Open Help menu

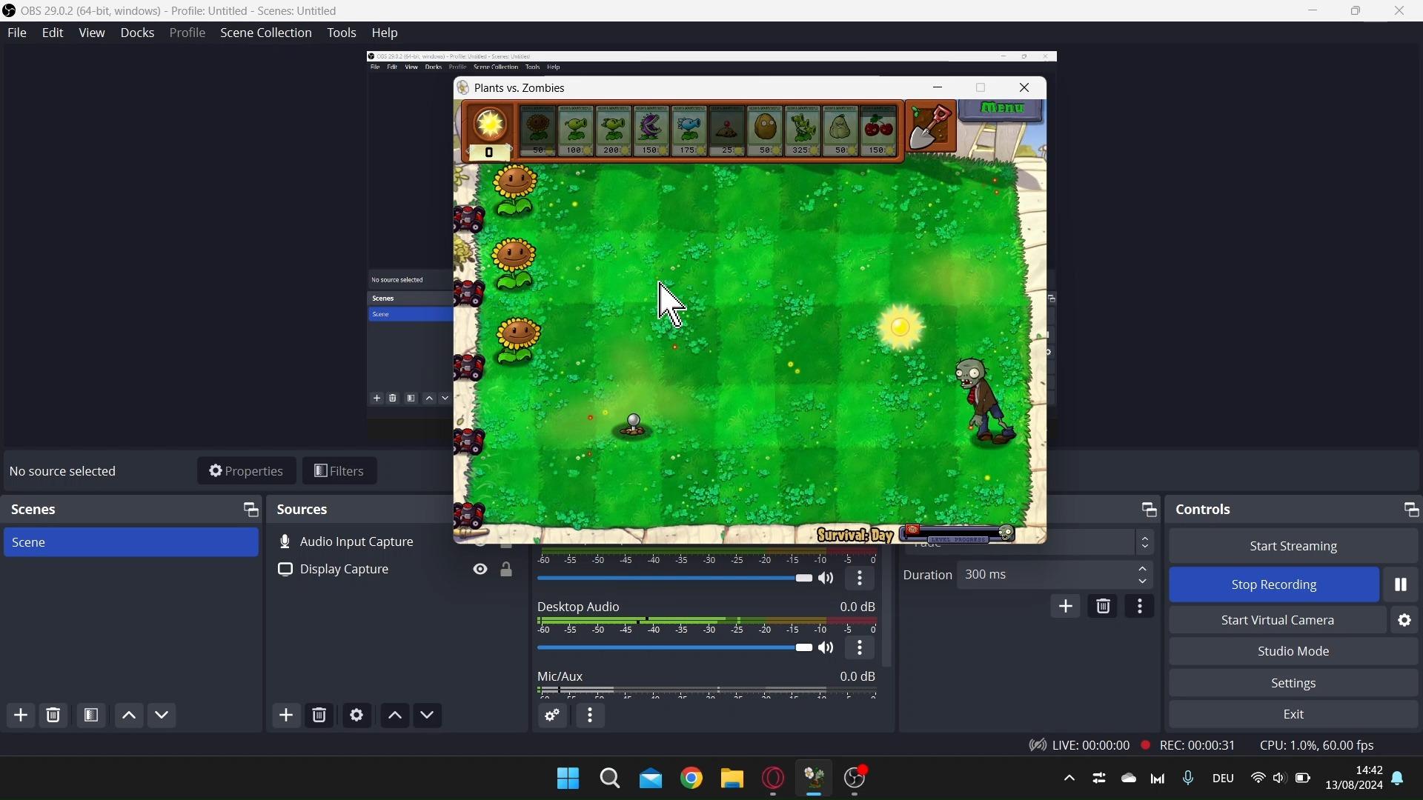pos(385,33)
